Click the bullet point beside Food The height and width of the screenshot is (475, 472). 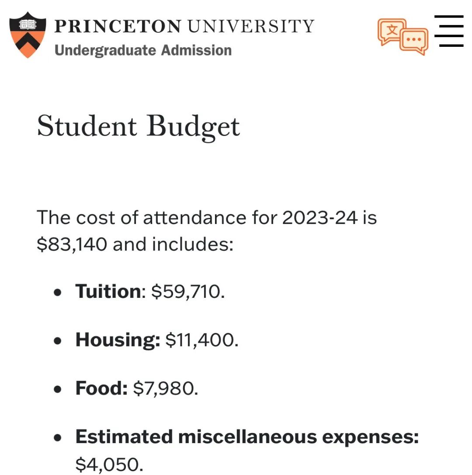58,389
